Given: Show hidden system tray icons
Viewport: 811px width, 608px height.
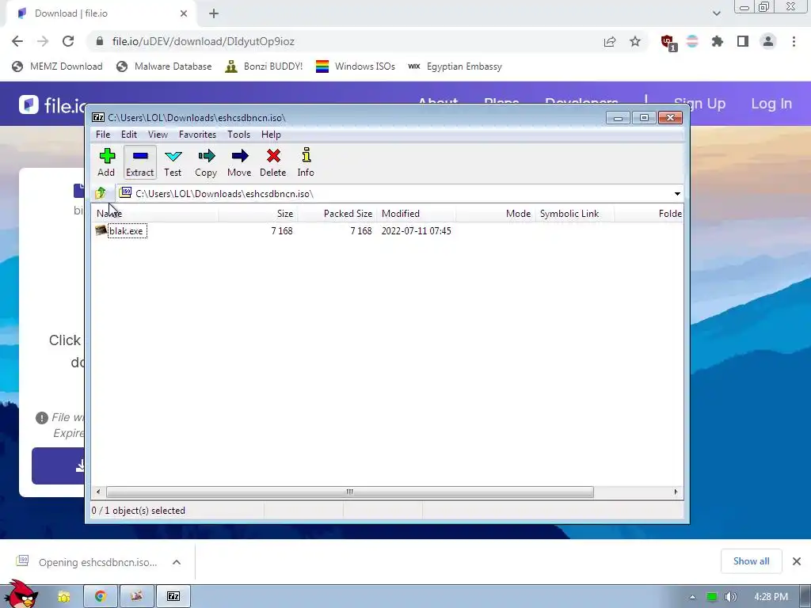Looking at the screenshot, I should click(x=692, y=597).
